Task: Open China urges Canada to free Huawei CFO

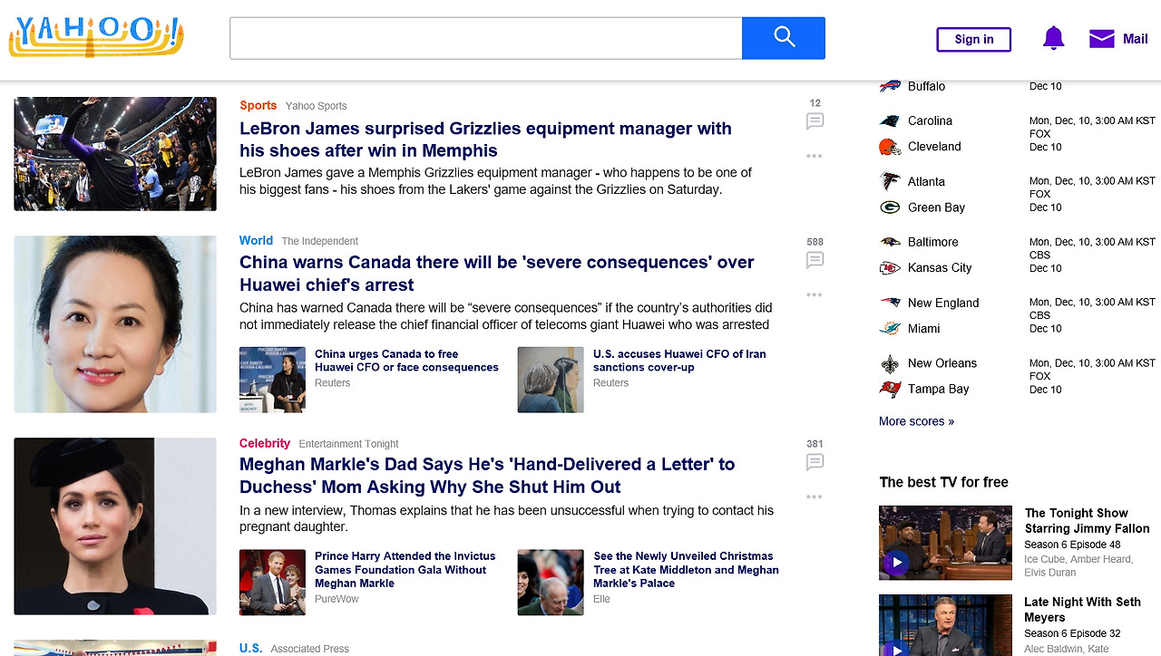Action: click(406, 361)
